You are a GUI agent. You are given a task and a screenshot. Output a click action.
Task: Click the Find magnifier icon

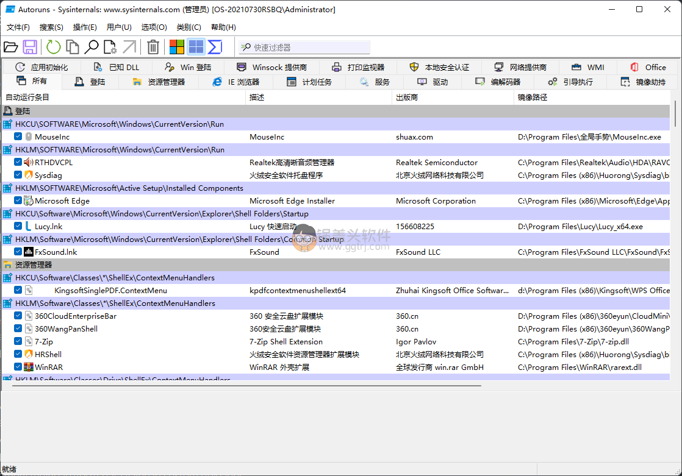coord(92,47)
